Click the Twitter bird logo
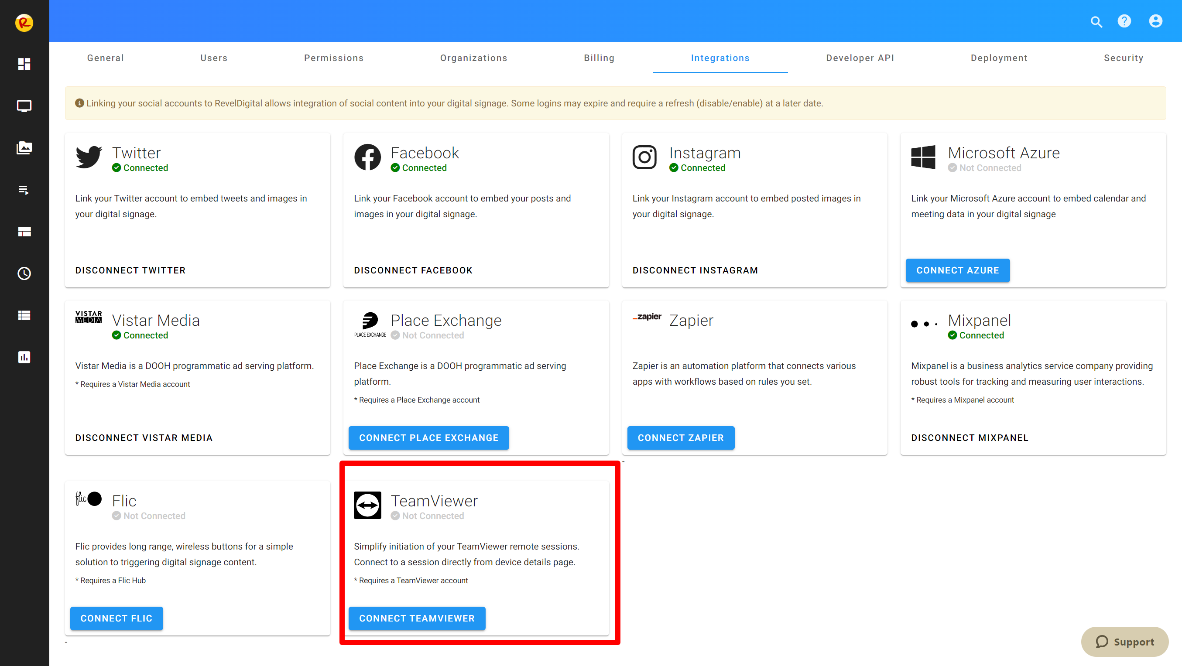The height and width of the screenshot is (666, 1182). coord(89,157)
